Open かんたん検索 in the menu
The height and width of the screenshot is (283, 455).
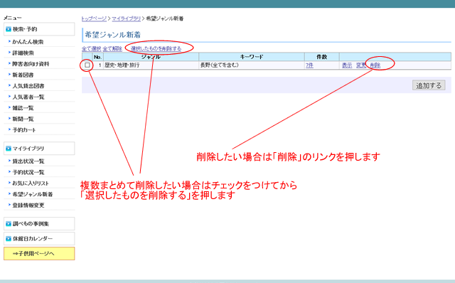(28, 42)
